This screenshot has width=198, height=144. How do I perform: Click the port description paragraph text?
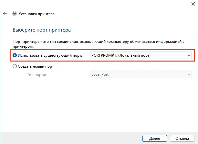click(99, 44)
